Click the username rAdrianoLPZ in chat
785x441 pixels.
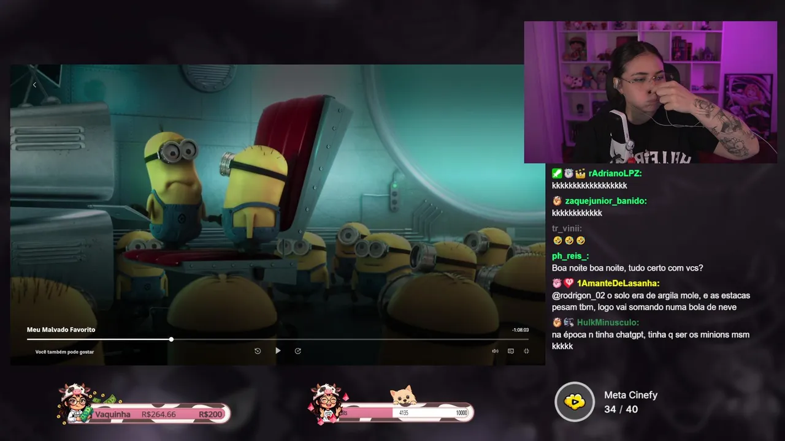tap(615, 173)
